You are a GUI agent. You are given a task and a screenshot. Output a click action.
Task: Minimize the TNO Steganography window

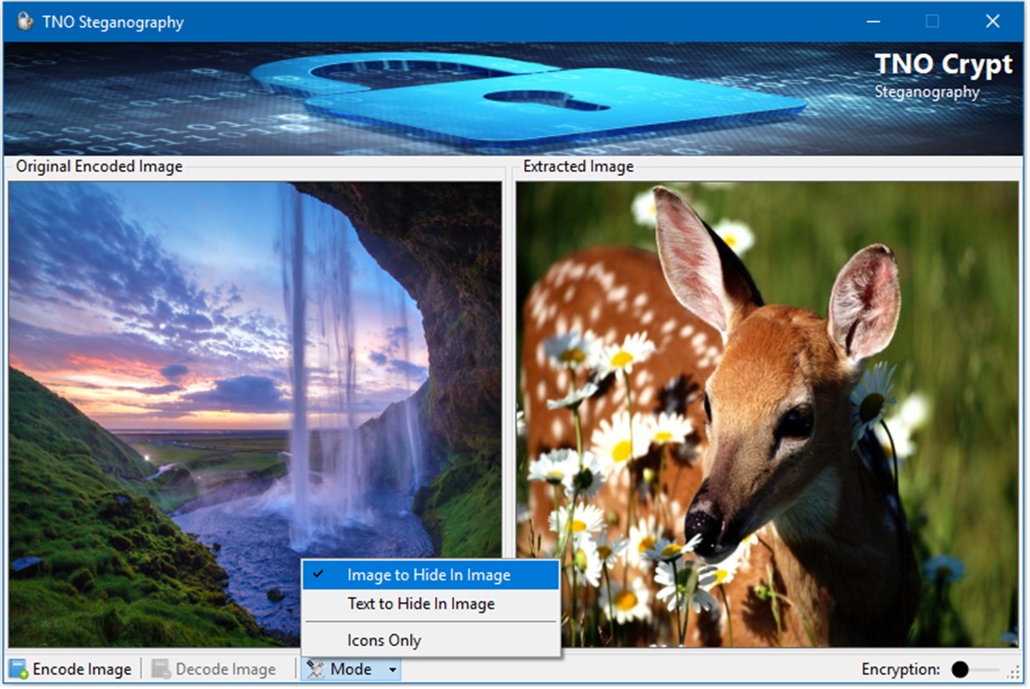(x=873, y=22)
